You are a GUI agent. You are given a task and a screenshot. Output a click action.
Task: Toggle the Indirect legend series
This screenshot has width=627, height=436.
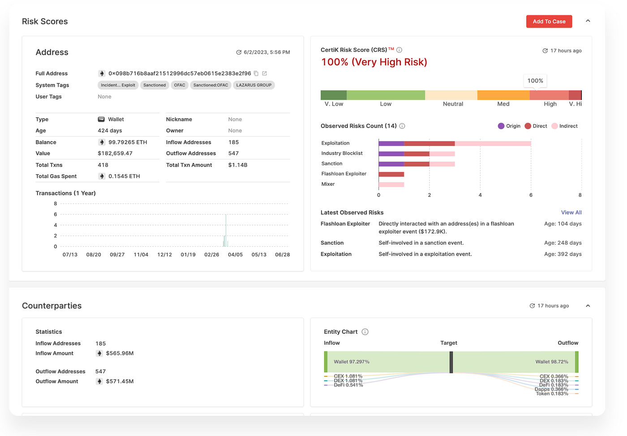click(565, 126)
